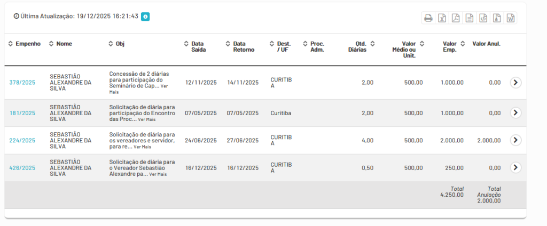The width and height of the screenshot is (547, 226).
Task: Click the print icon
Action: click(x=428, y=18)
